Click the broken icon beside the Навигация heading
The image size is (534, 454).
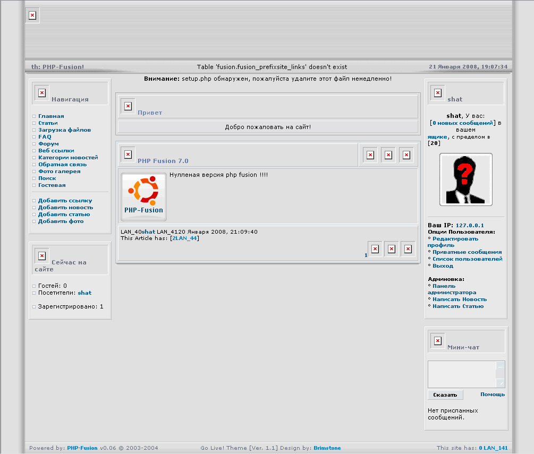click(x=42, y=92)
